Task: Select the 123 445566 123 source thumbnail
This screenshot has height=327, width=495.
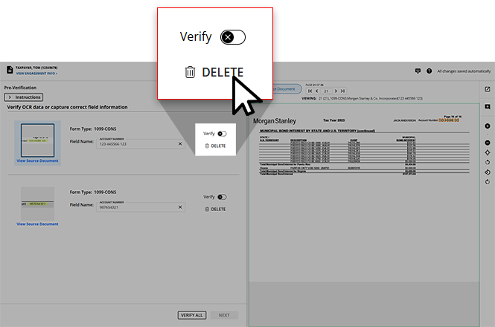Action: click(37, 140)
